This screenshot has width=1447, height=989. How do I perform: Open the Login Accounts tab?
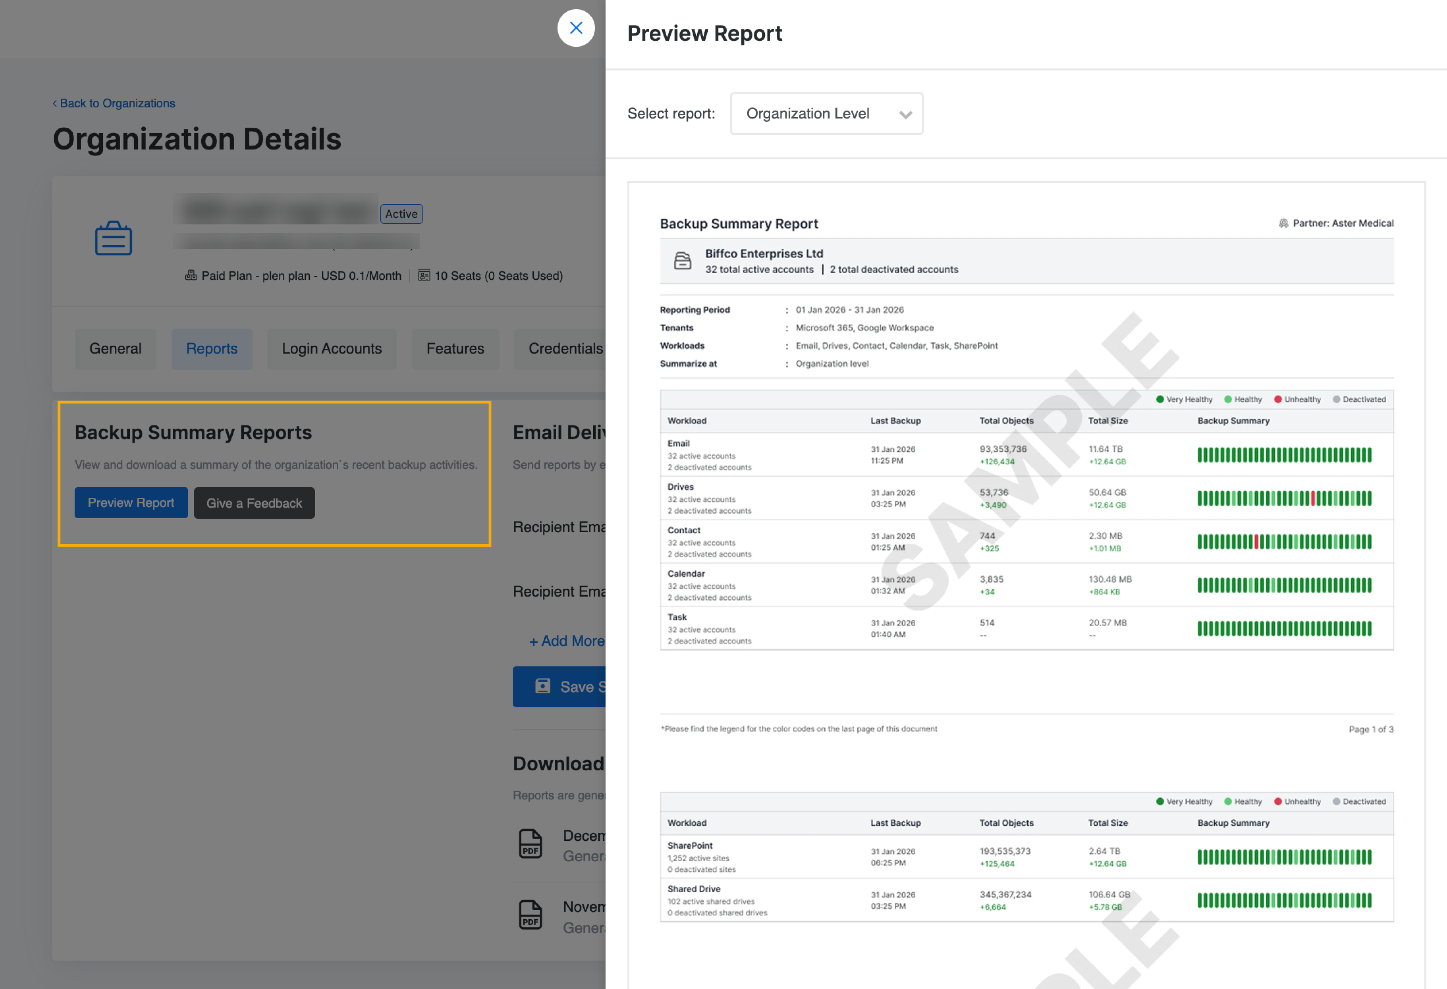coord(331,348)
